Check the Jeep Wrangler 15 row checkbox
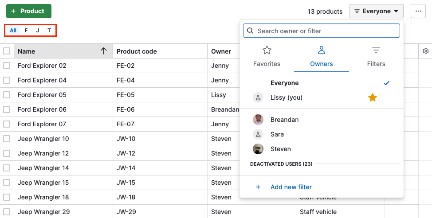 (x=7, y=183)
